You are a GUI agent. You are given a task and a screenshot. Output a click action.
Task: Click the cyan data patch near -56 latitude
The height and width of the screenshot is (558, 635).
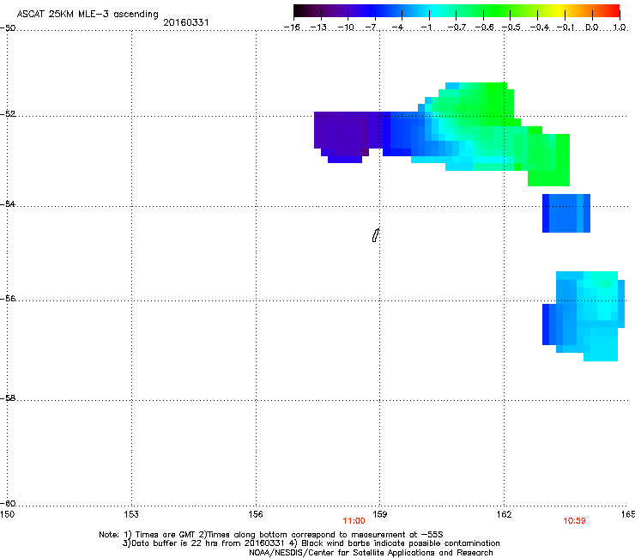point(584,316)
